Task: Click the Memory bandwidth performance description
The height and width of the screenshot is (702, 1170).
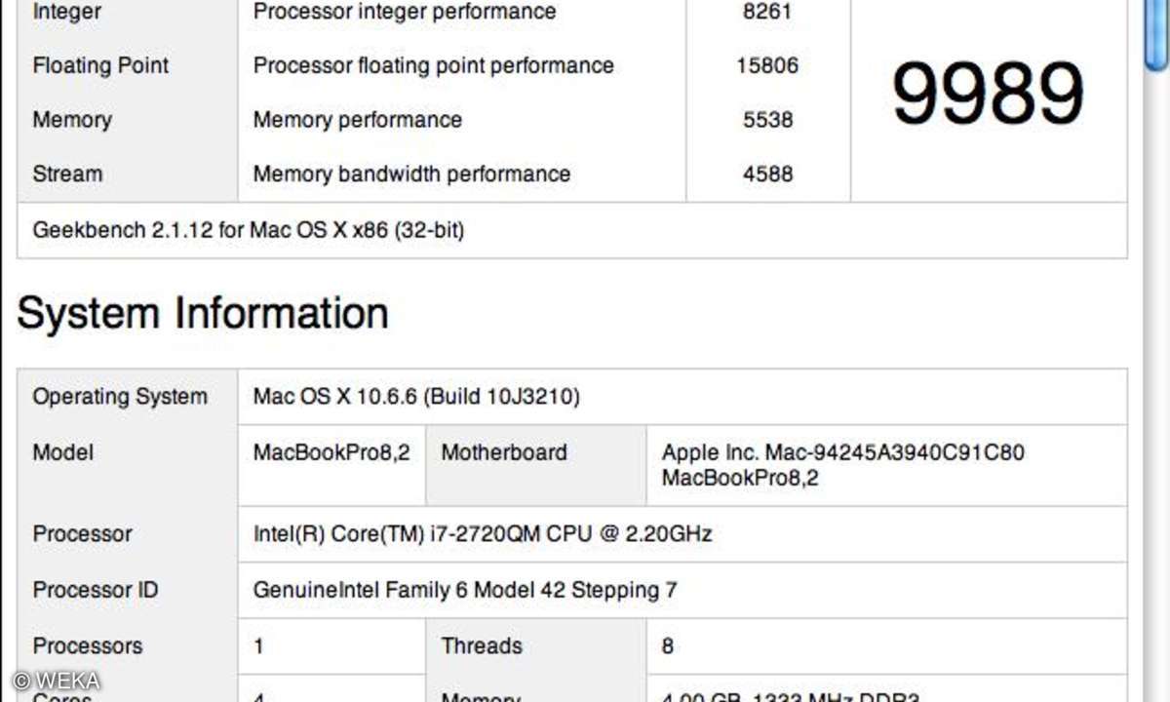Action: [x=411, y=175]
